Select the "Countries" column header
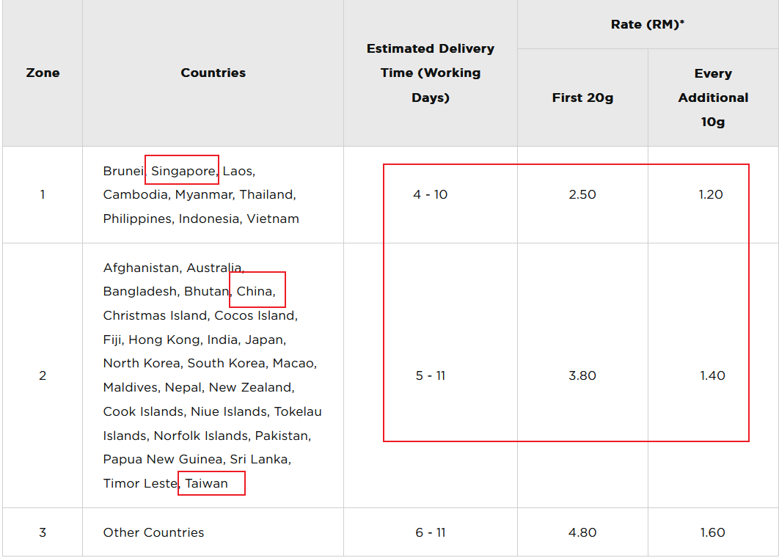Viewport: 779px width, 558px height. pyautogui.click(x=213, y=73)
